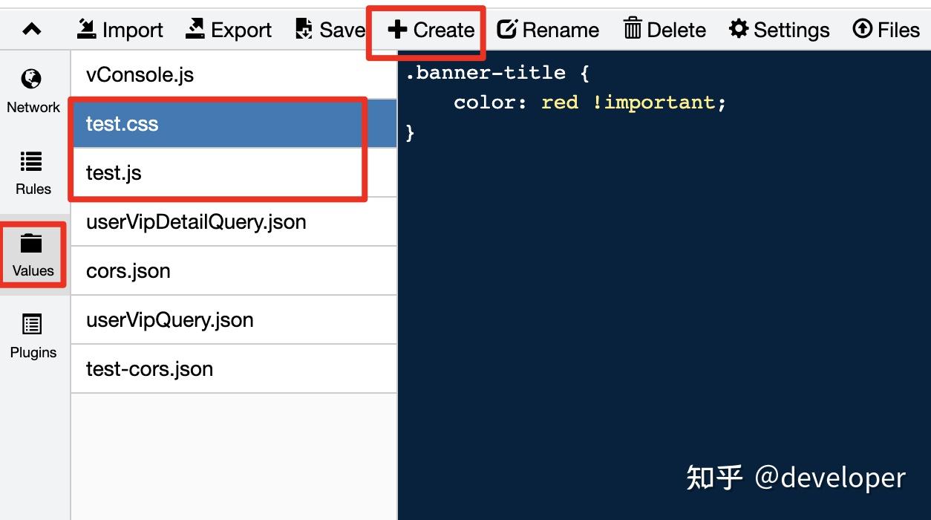Click the .banner-title selector line in editor
Screen dimensions: 931x520
click(x=497, y=73)
